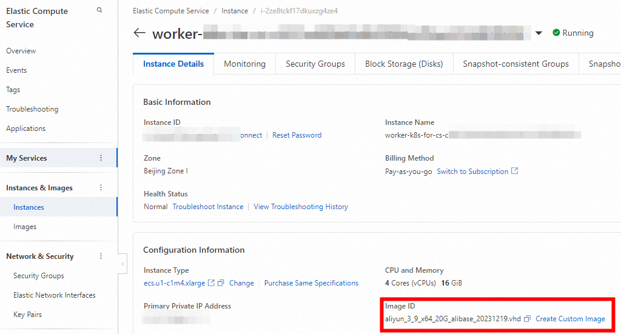Copy the Image ID using copy icon

tap(527, 319)
